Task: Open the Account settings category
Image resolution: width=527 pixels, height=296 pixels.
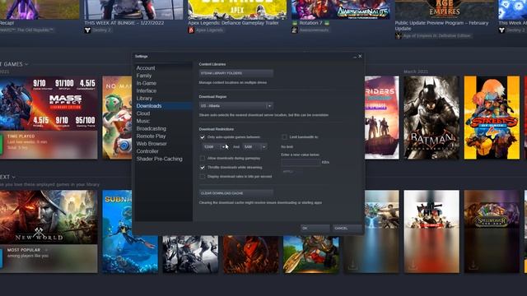Action: (x=146, y=68)
